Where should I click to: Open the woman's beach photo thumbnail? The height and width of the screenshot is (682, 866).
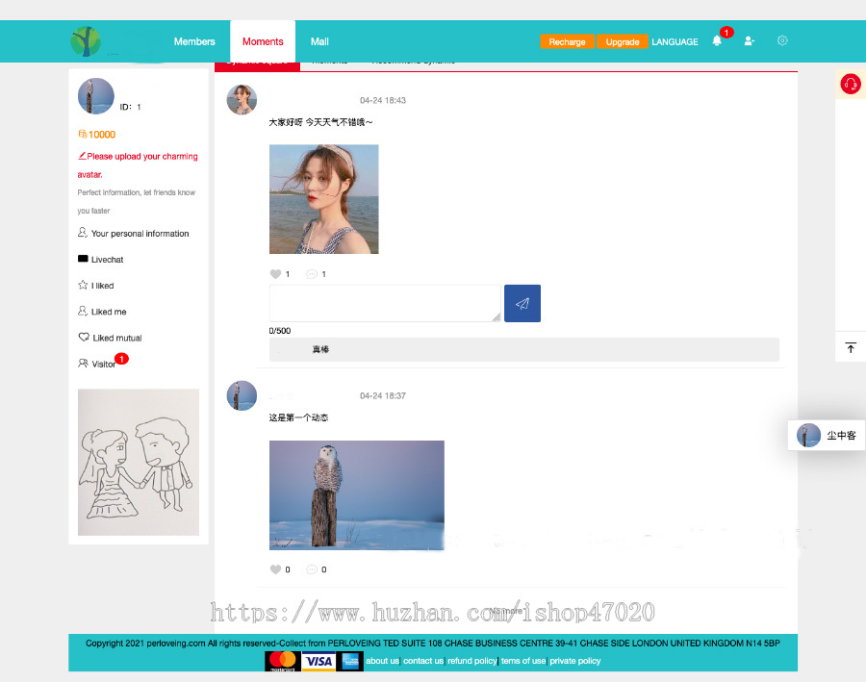tap(323, 199)
